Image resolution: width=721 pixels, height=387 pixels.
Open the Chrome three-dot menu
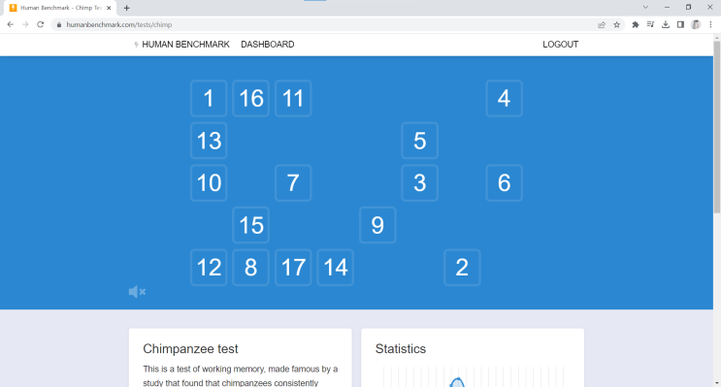[x=710, y=25]
